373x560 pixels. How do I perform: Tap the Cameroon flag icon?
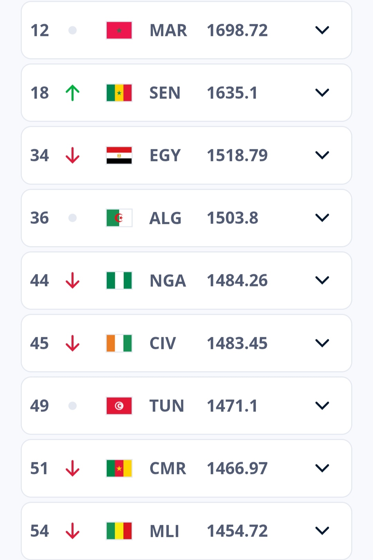tap(119, 468)
